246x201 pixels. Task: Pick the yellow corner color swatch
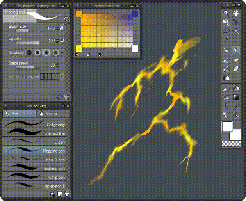[x=79, y=48]
